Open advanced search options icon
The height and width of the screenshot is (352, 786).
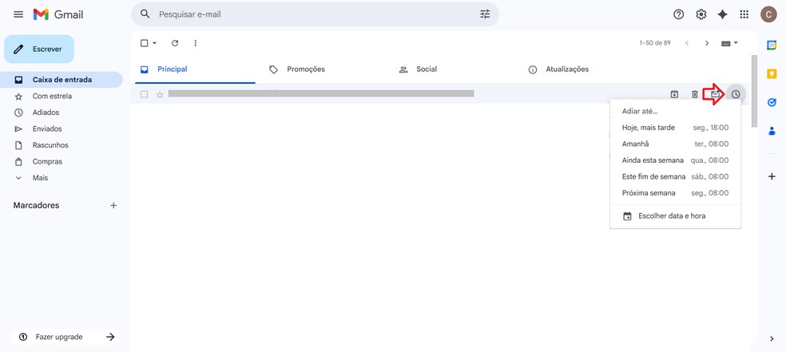pos(485,14)
